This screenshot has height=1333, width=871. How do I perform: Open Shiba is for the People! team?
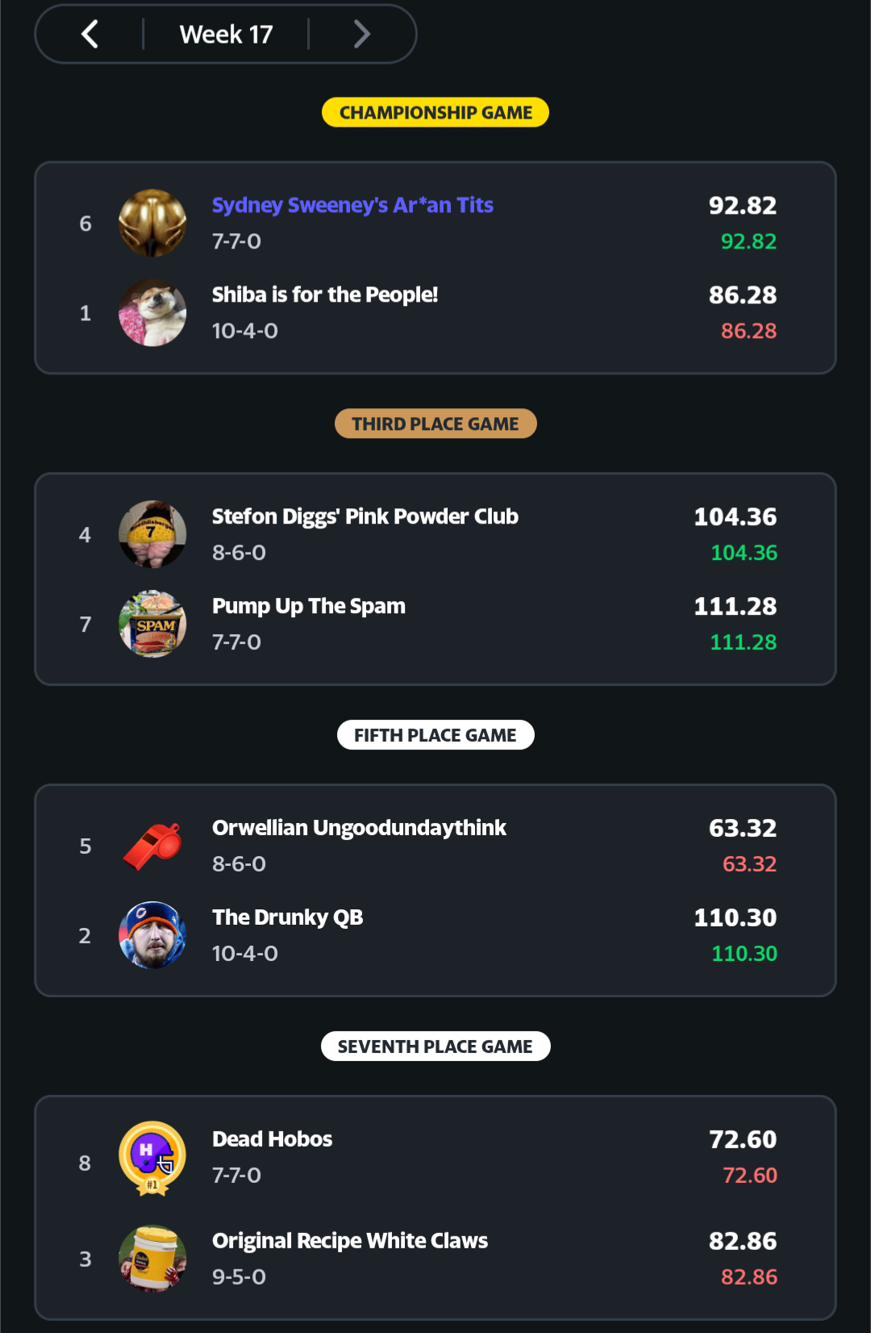(324, 295)
